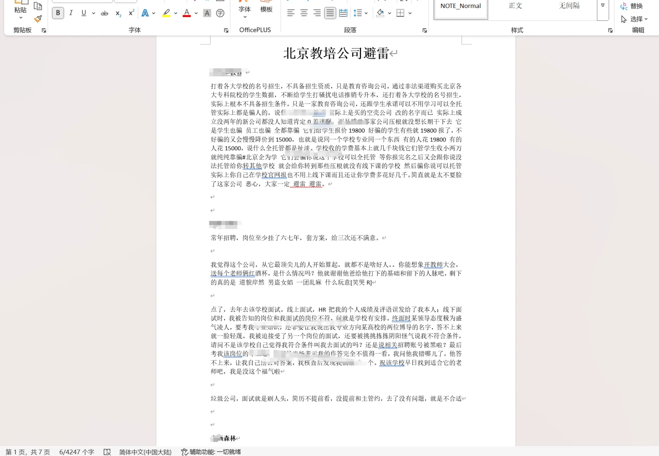The image size is (659, 456).
Task: Click page count '第 1 页, 共 7 页'
Action: point(27,452)
